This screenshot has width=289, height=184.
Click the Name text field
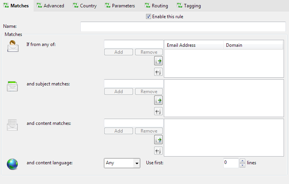(x=183, y=26)
